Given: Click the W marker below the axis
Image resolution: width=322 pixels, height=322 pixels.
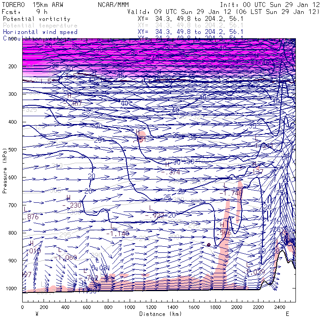Looking at the screenshot, I should pyautogui.click(x=36, y=314).
